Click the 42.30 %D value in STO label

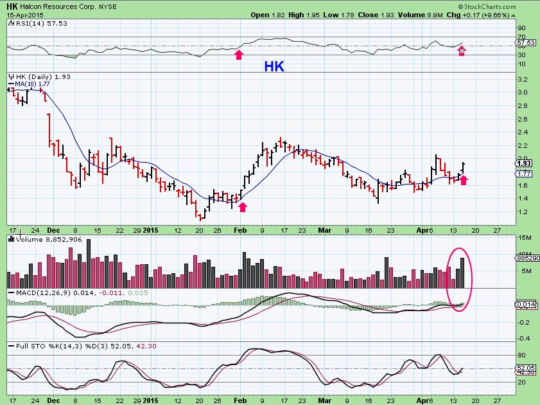(x=146, y=346)
